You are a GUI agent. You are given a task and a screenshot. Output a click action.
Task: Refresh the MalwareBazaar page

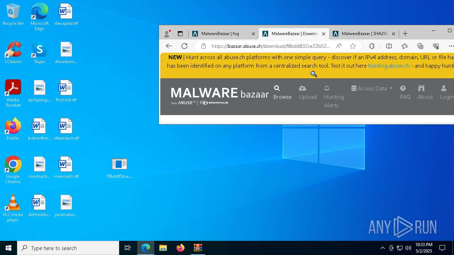tap(184, 46)
